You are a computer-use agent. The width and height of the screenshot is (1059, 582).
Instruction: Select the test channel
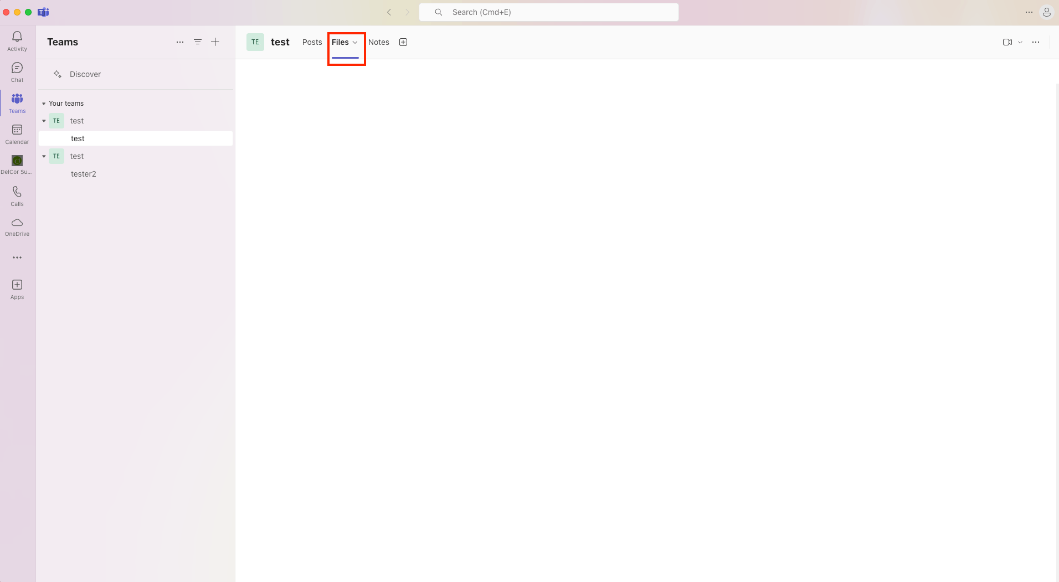click(x=136, y=138)
